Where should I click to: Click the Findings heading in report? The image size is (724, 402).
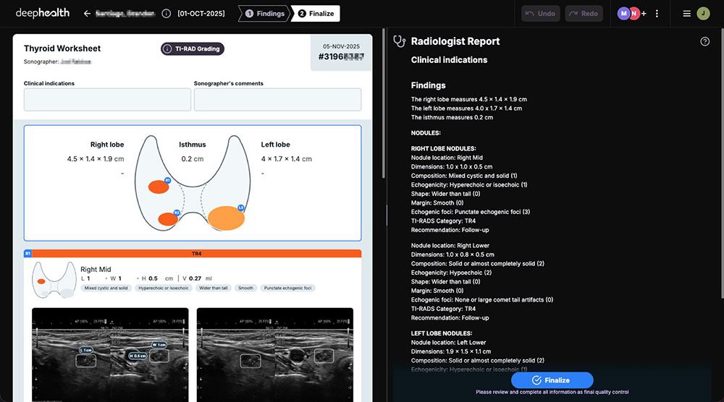click(x=428, y=85)
